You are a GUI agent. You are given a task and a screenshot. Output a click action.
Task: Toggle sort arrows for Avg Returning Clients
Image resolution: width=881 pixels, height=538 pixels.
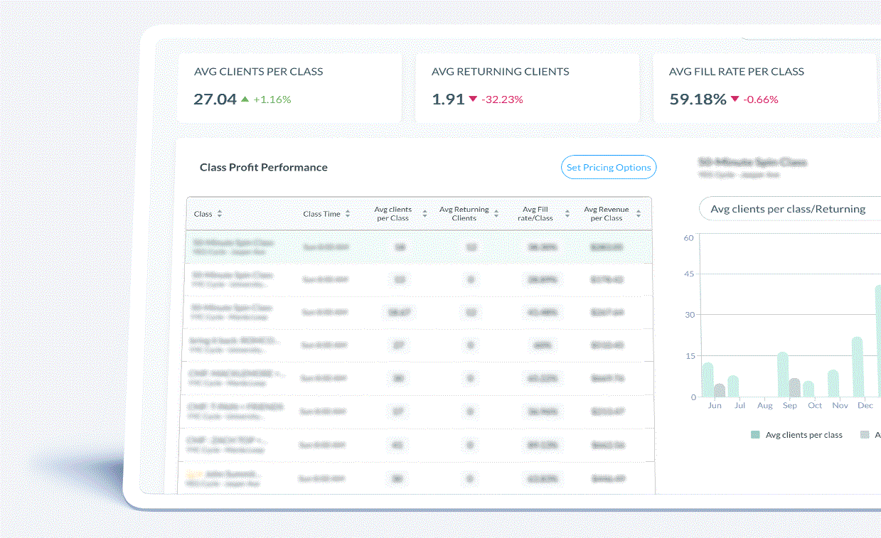[x=496, y=214]
